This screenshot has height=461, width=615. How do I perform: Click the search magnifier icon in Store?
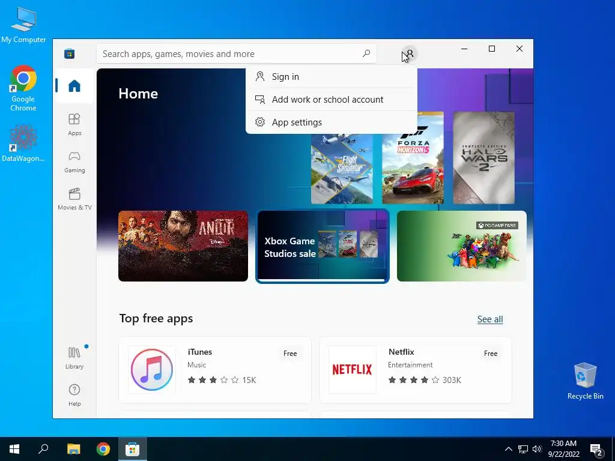[366, 53]
